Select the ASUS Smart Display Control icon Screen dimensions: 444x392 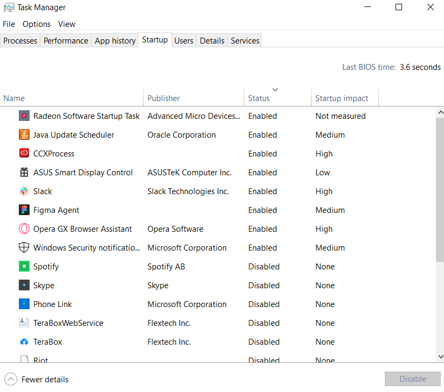point(24,172)
